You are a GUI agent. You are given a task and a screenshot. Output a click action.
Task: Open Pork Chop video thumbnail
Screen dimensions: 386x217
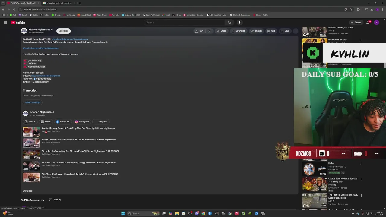tap(31, 132)
